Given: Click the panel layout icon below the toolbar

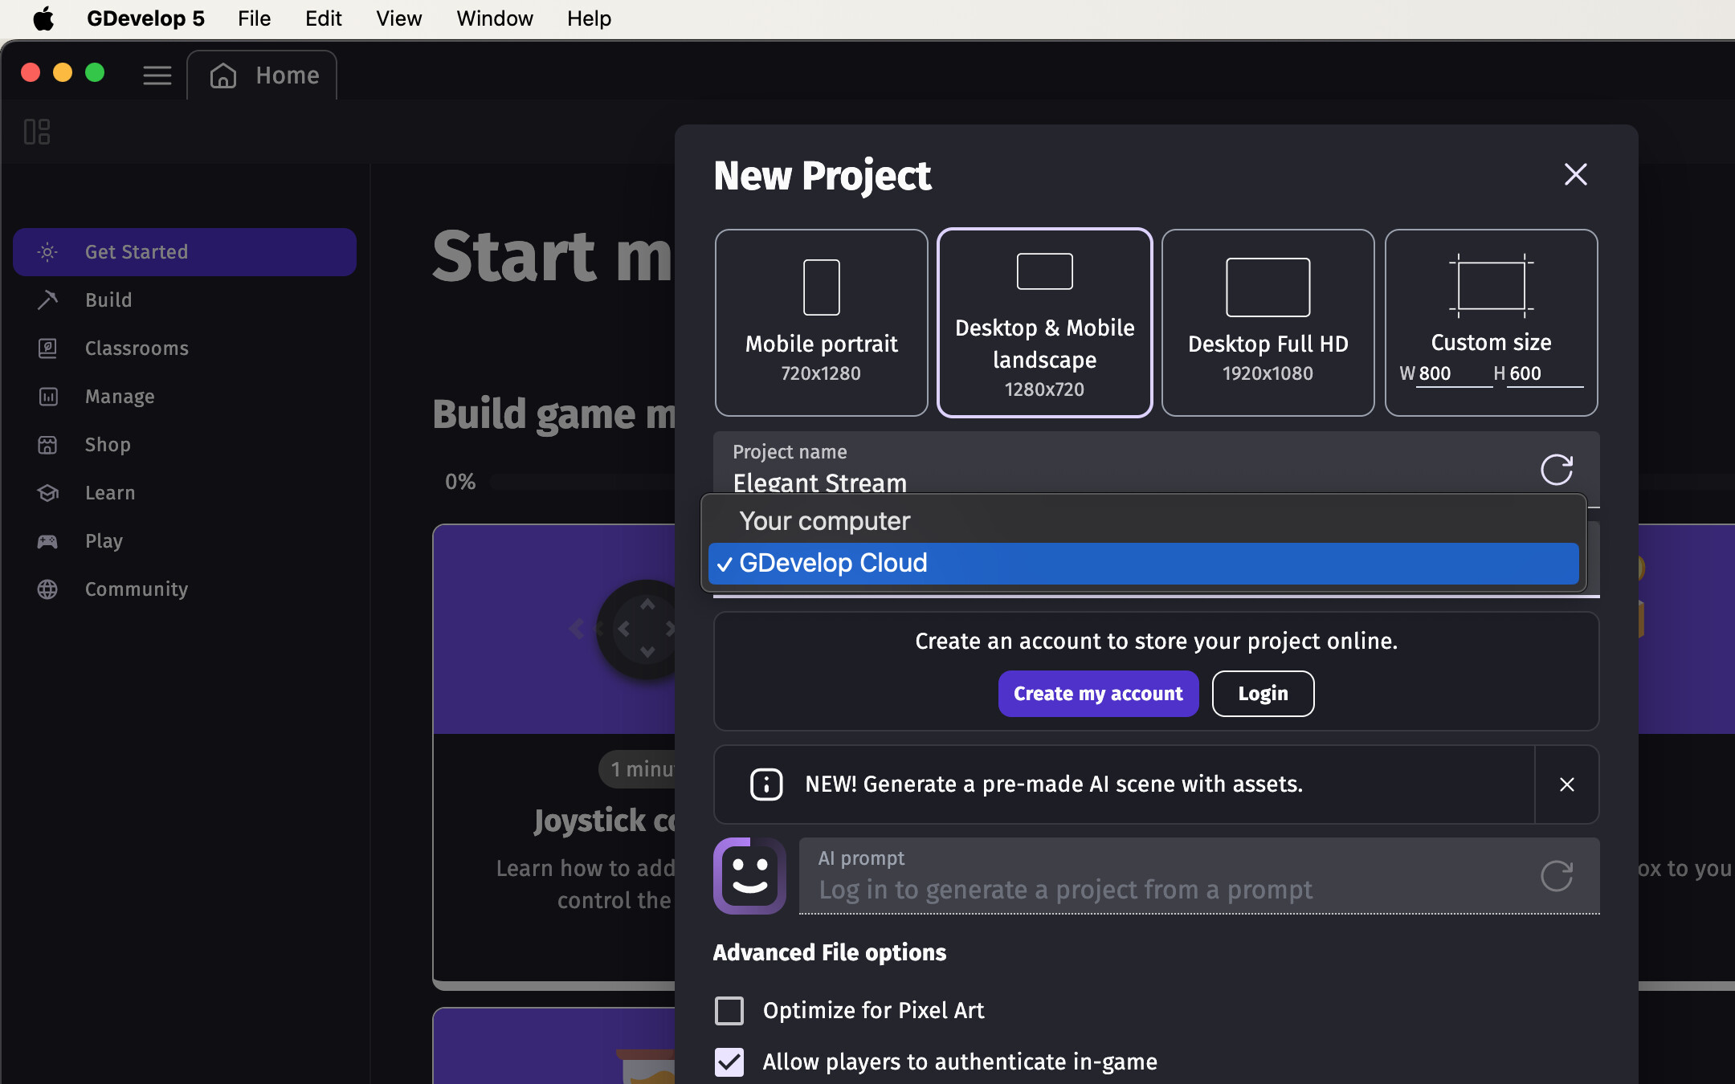Looking at the screenshot, I should pos(37,132).
